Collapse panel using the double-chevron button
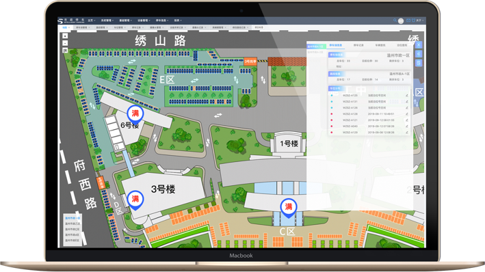Screen dimensions: 485x272 (419, 54)
